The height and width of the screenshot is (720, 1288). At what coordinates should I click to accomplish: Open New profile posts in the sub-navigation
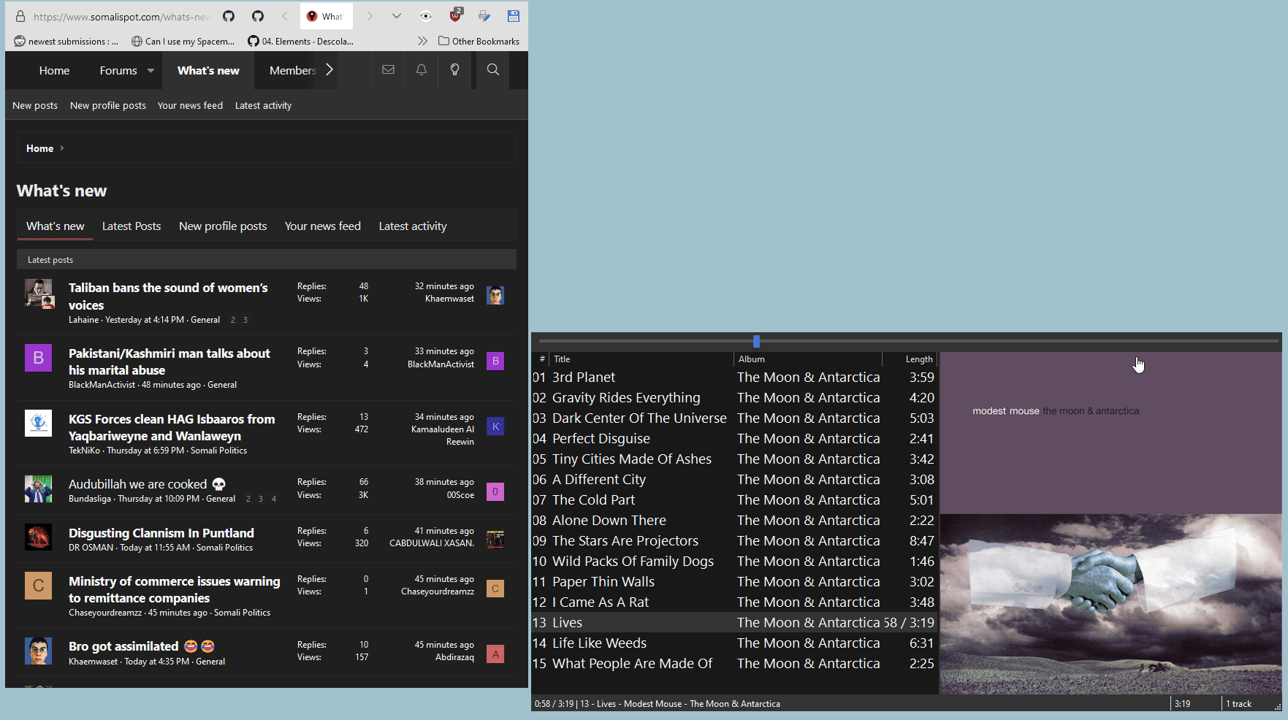[108, 106]
